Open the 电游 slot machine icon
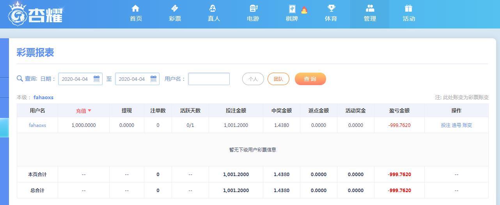This screenshot has height=205, width=500. (x=254, y=8)
